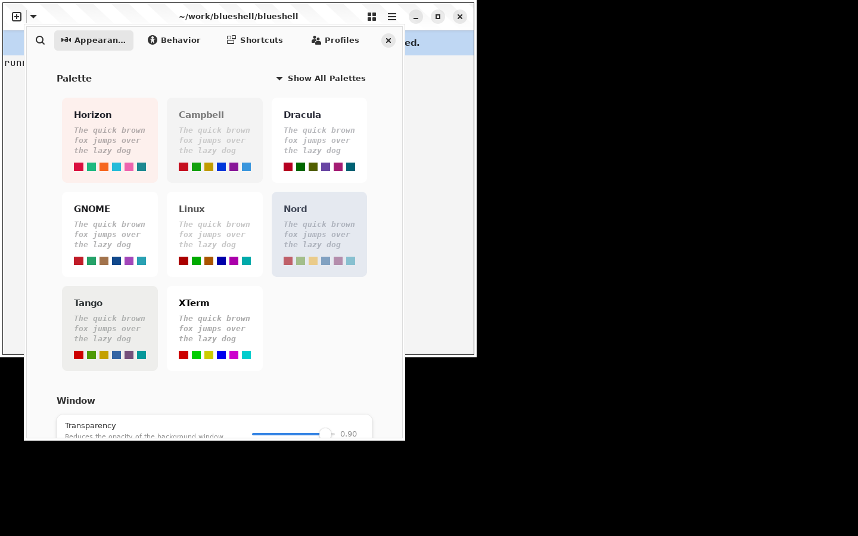Open the Profiles tab

coord(335,40)
